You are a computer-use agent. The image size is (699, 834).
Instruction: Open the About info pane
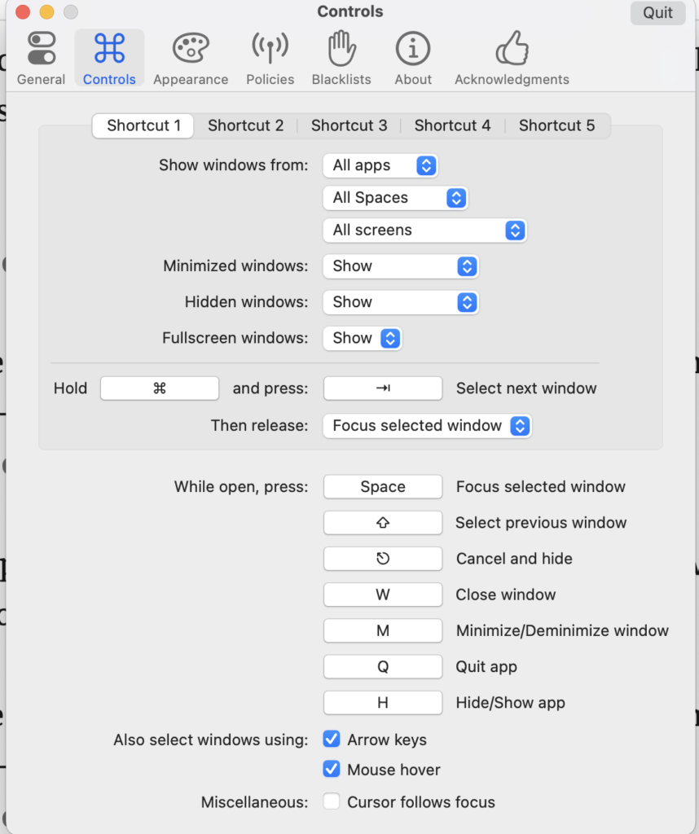[x=413, y=58]
